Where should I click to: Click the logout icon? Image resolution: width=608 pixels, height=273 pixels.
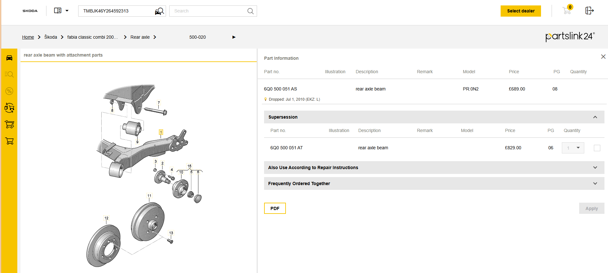pos(589,11)
